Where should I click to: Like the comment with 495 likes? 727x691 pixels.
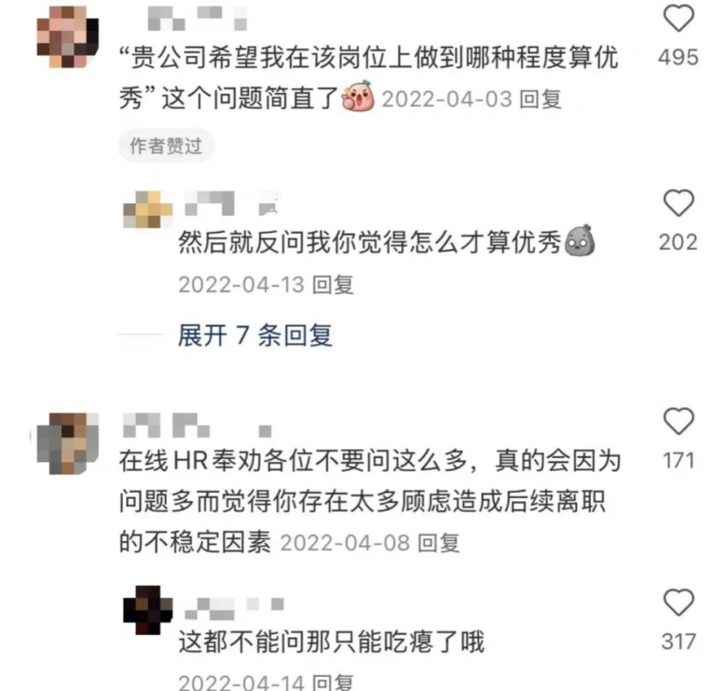tap(679, 18)
